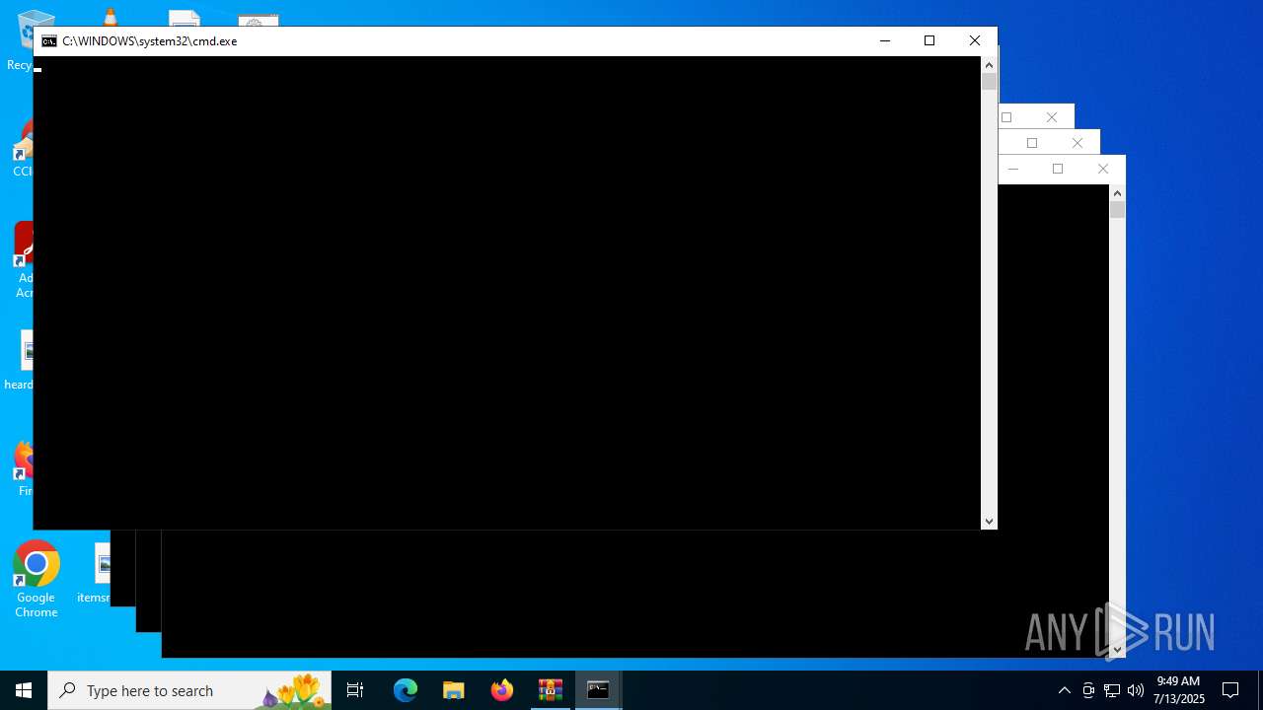Close the front cmd.exe window
Image resolution: width=1263 pixels, height=710 pixels.
click(x=975, y=40)
